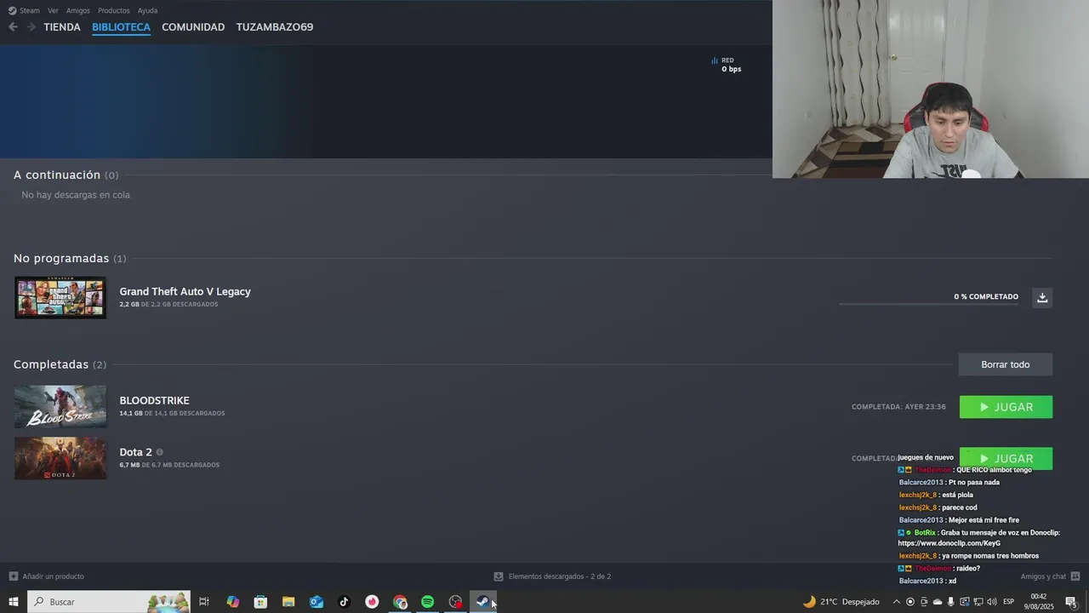Click Añadir un producto link
Image resolution: width=1089 pixels, height=613 pixels.
coord(53,576)
